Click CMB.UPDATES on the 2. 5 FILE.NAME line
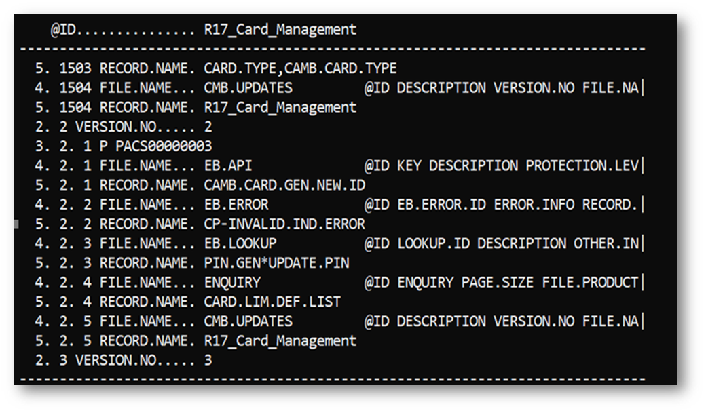Viewport: 706px width, 413px height. [x=248, y=321]
